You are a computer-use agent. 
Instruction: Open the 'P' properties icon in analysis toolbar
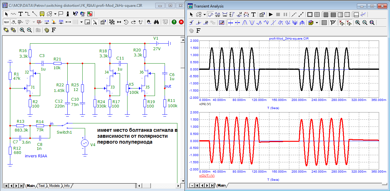pos(333,22)
